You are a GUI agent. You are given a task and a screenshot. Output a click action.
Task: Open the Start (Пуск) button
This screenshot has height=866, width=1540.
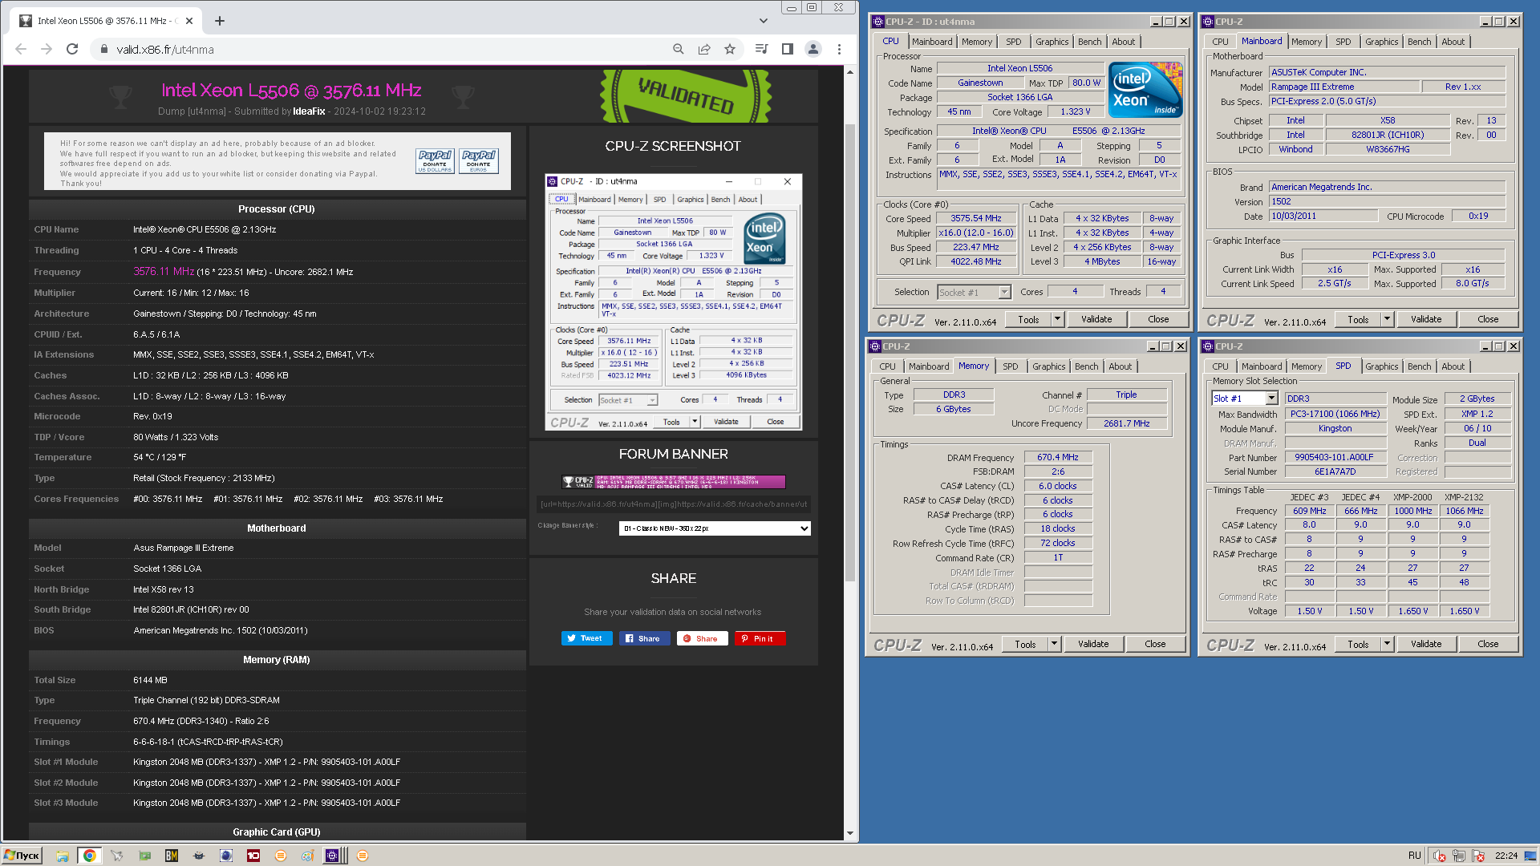[22, 856]
